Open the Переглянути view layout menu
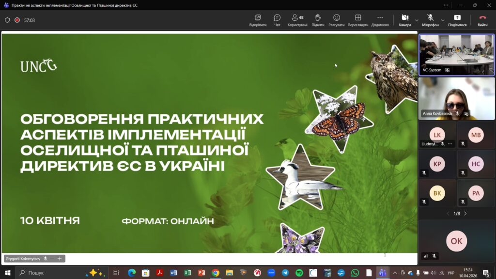496x279 pixels. point(358,20)
